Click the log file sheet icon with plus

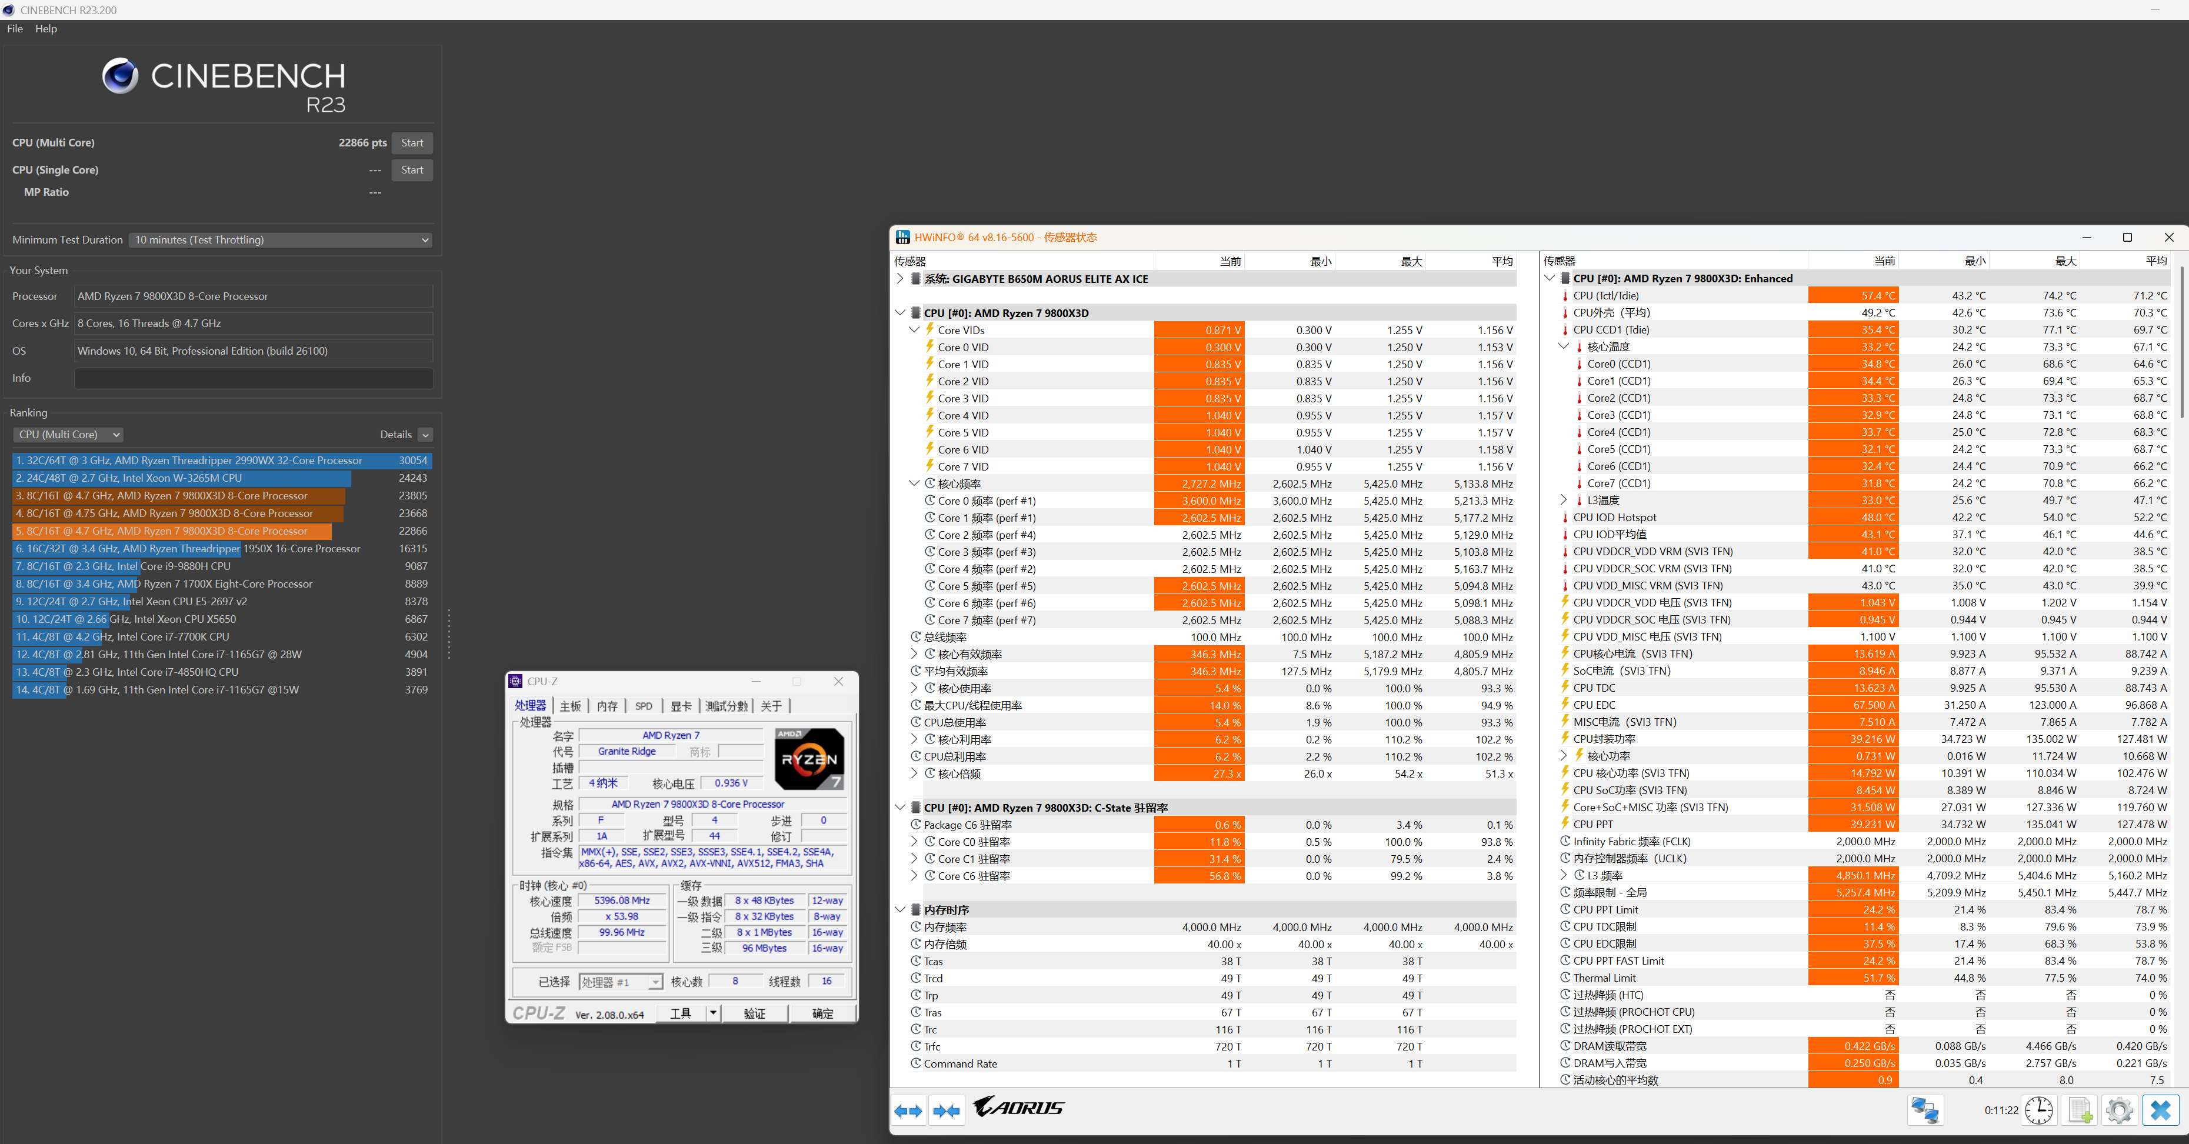2080,1110
